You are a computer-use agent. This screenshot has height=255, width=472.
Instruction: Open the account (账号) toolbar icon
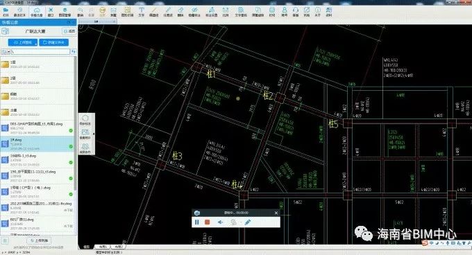click(285, 12)
